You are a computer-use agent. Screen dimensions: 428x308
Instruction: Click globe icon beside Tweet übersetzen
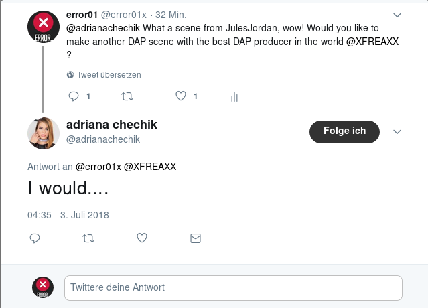point(70,75)
